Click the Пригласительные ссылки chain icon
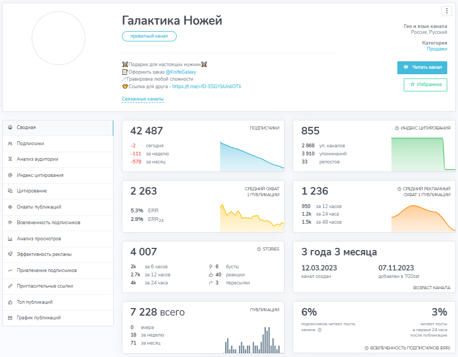 [x=10, y=286]
